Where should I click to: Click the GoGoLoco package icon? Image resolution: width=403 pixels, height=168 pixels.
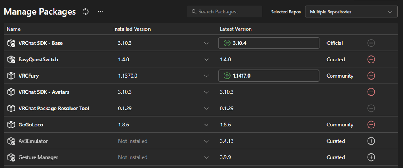pyautogui.click(x=11, y=125)
